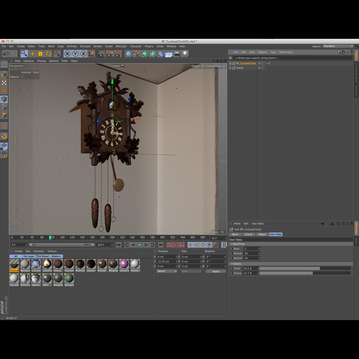
Task: Open the Simulate menu
Action: pyautogui.click(x=85, y=46)
